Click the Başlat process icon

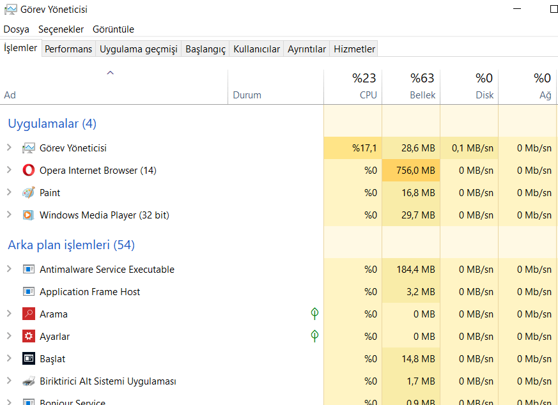28,359
